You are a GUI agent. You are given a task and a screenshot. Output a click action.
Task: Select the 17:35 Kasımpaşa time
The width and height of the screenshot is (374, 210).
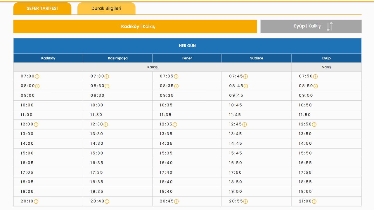pos(97,172)
